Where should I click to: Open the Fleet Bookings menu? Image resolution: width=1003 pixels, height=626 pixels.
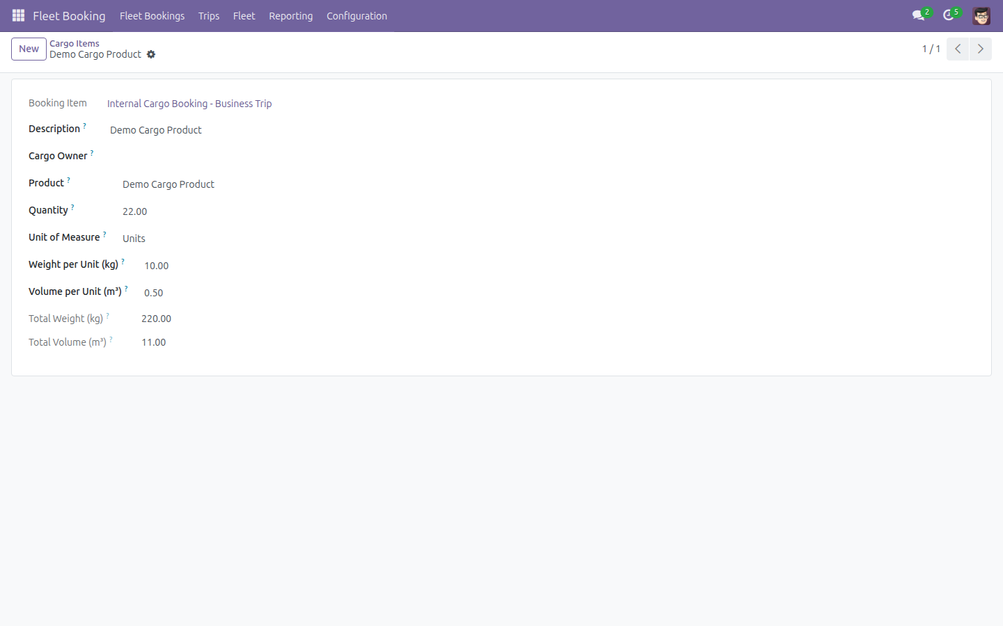pyautogui.click(x=152, y=15)
